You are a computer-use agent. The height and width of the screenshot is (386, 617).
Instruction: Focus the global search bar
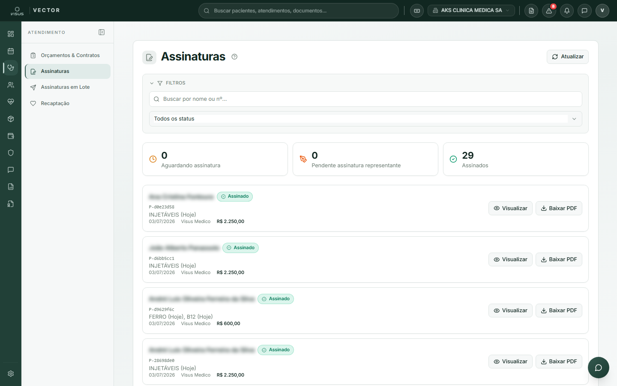[x=298, y=11]
